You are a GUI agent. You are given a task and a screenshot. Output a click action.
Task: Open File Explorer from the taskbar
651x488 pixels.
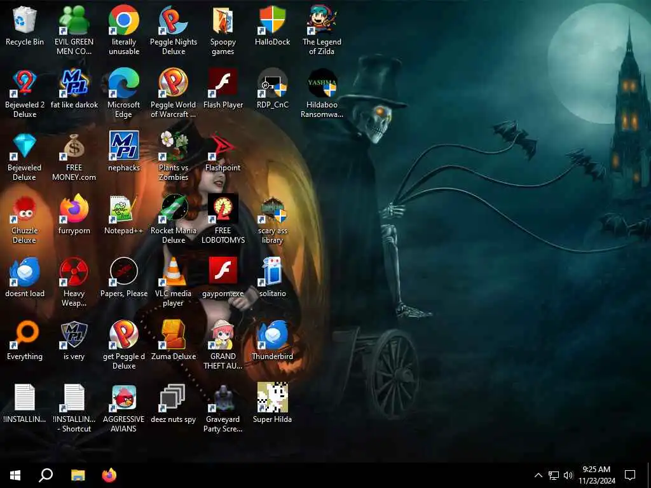78,475
